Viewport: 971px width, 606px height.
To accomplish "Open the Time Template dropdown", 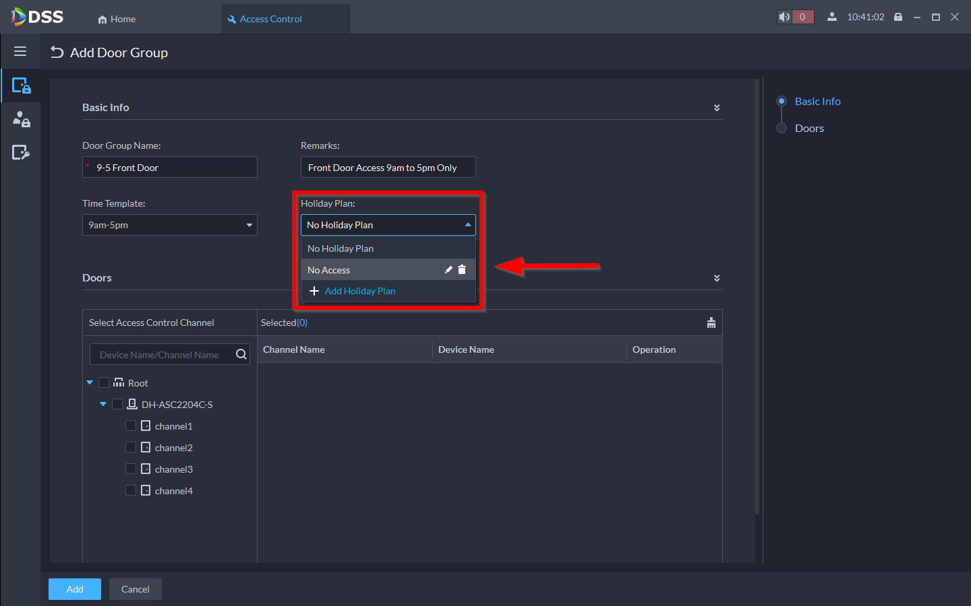I will 170,225.
